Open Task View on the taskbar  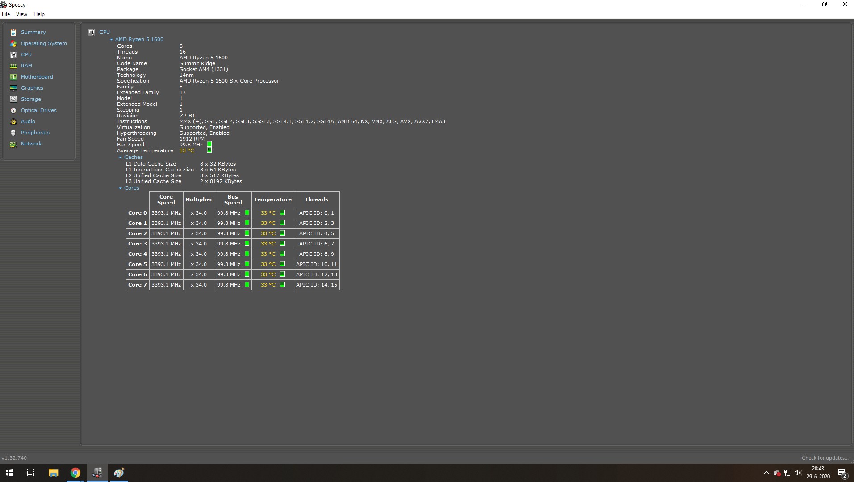31,473
